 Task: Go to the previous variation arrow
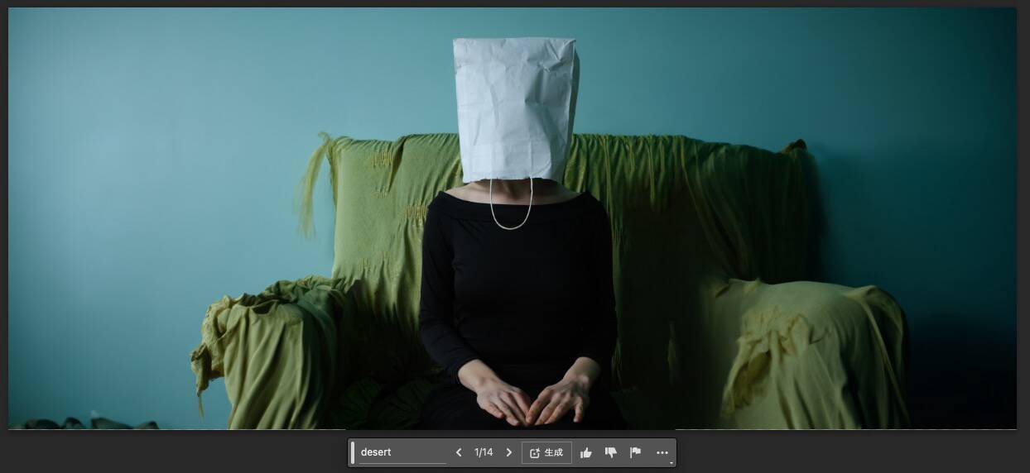pos(459,452)
